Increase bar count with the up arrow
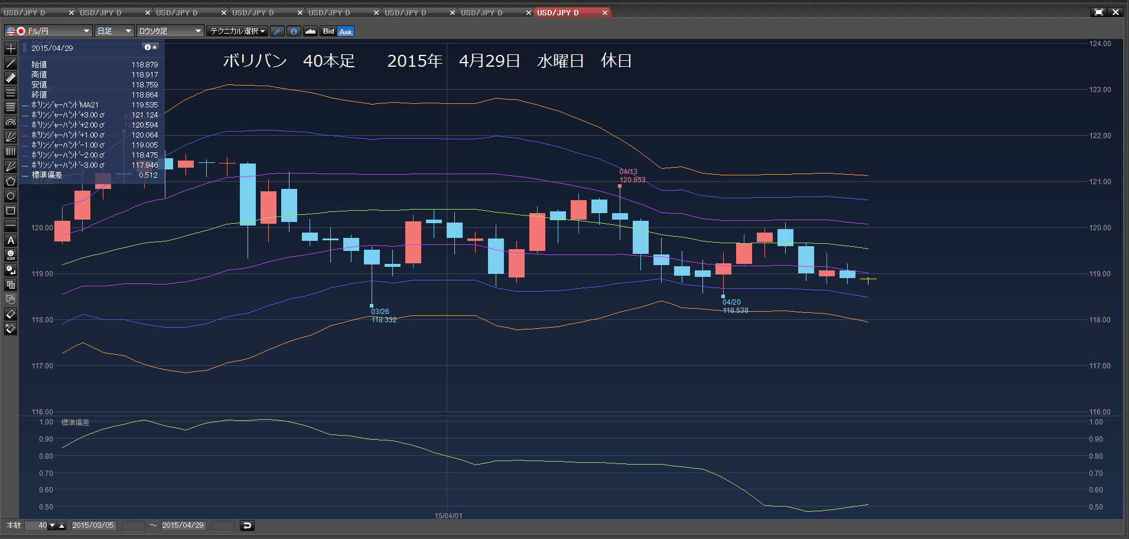This screenshot has height=539, width=1129. (61, 525)
